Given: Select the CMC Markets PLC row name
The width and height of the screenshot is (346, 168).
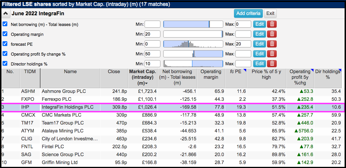Looking at the screenshot, I should click(x=61, y=115).
